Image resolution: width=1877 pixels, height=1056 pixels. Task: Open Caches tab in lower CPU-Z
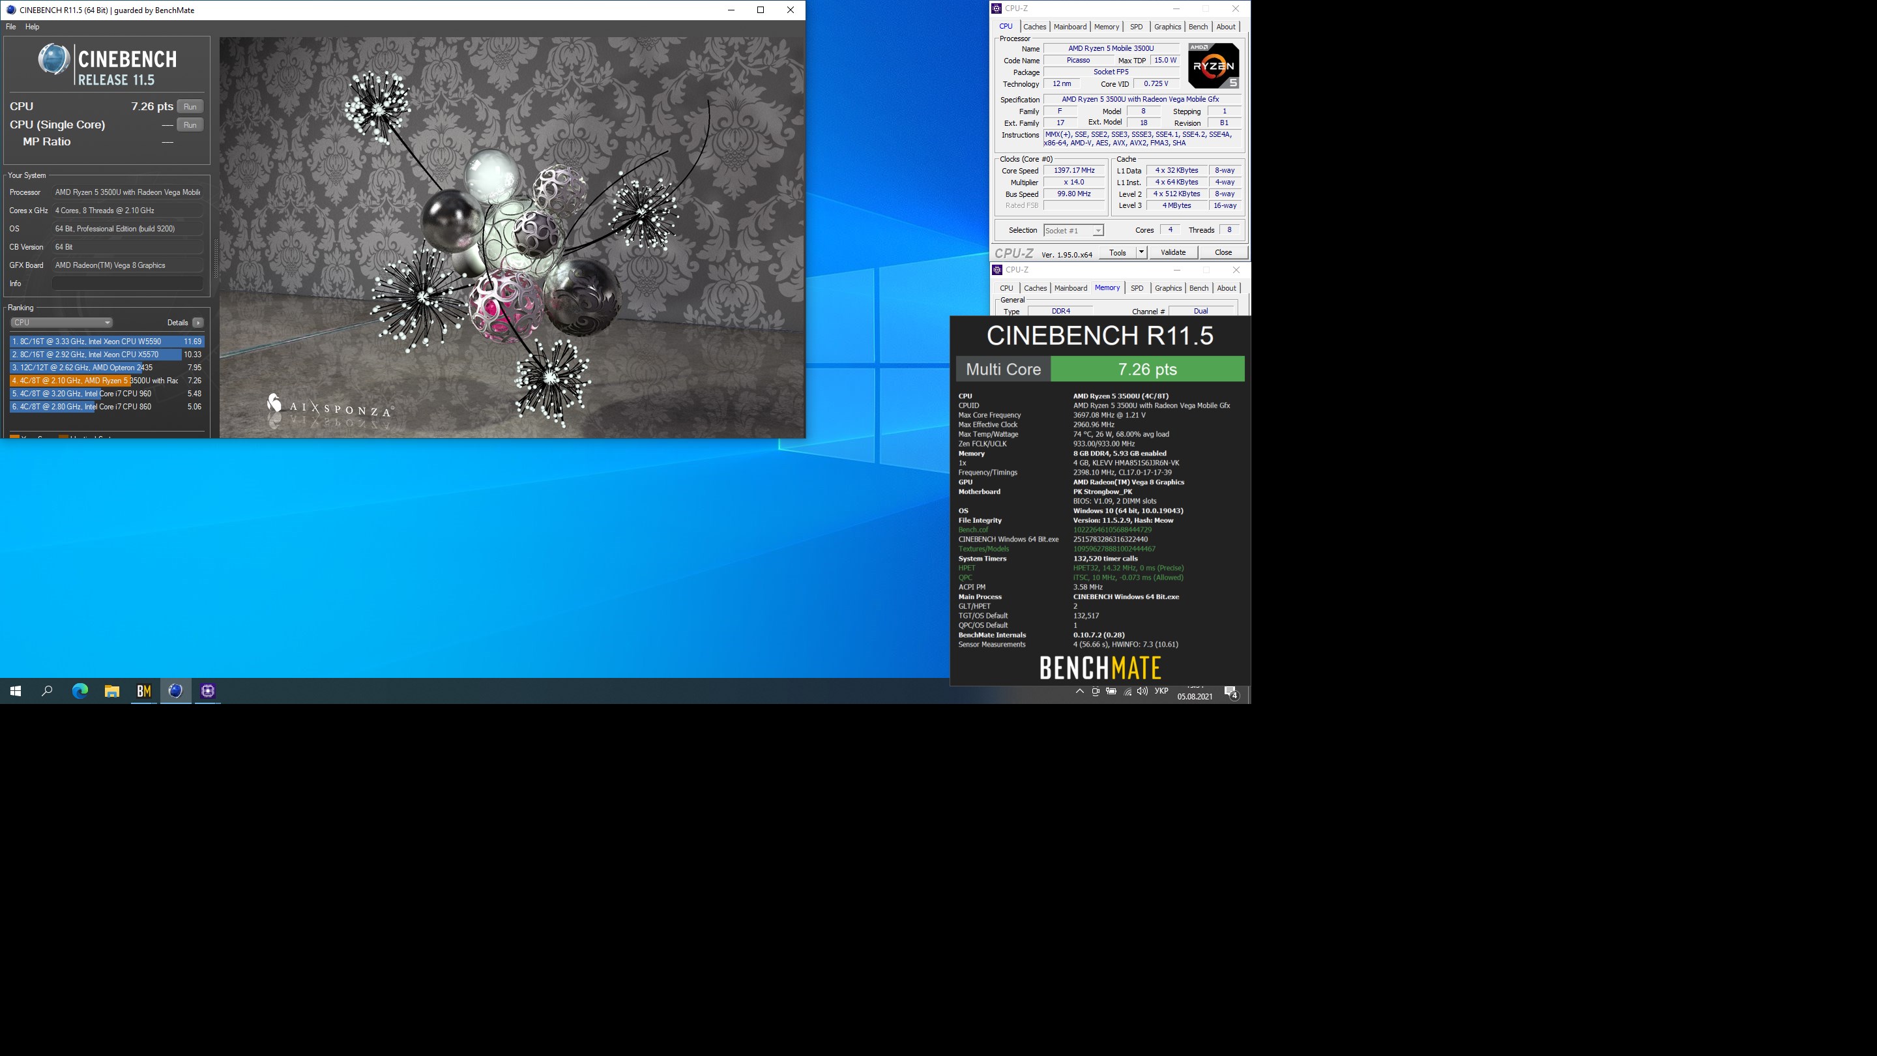tap(1036, 289)
